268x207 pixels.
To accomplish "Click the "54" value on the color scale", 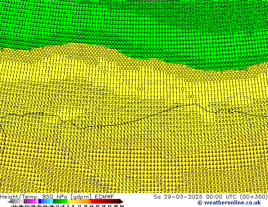I will click(122, 206).
